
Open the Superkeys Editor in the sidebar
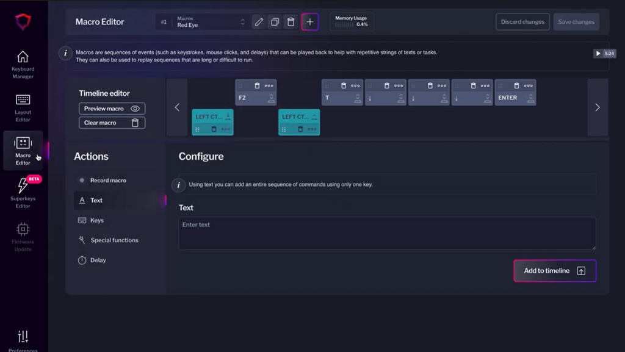[23, 193]
